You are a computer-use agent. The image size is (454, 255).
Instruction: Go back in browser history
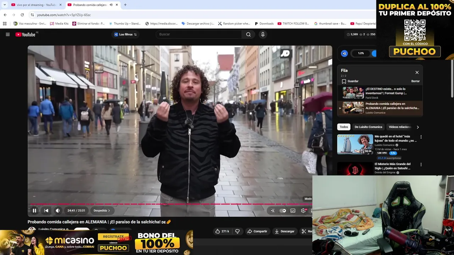pyautogui.click(x=5, y=15)
